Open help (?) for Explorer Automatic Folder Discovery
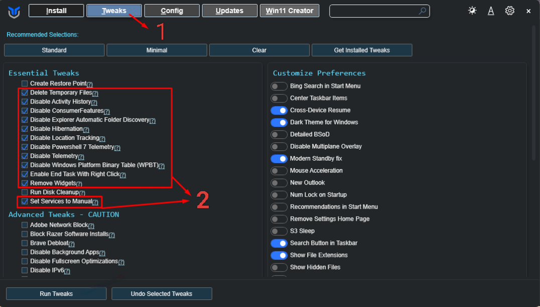 tap(153, 121)
